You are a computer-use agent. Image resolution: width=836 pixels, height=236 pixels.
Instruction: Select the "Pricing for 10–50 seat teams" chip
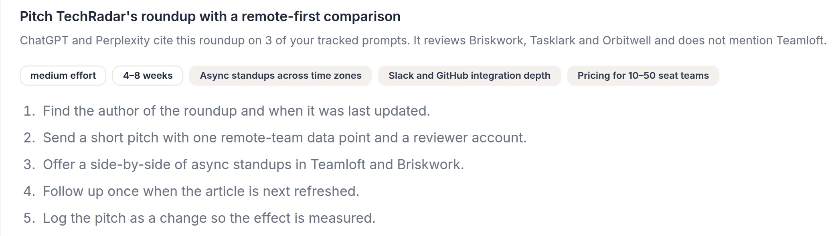click(x=643, y=76)
